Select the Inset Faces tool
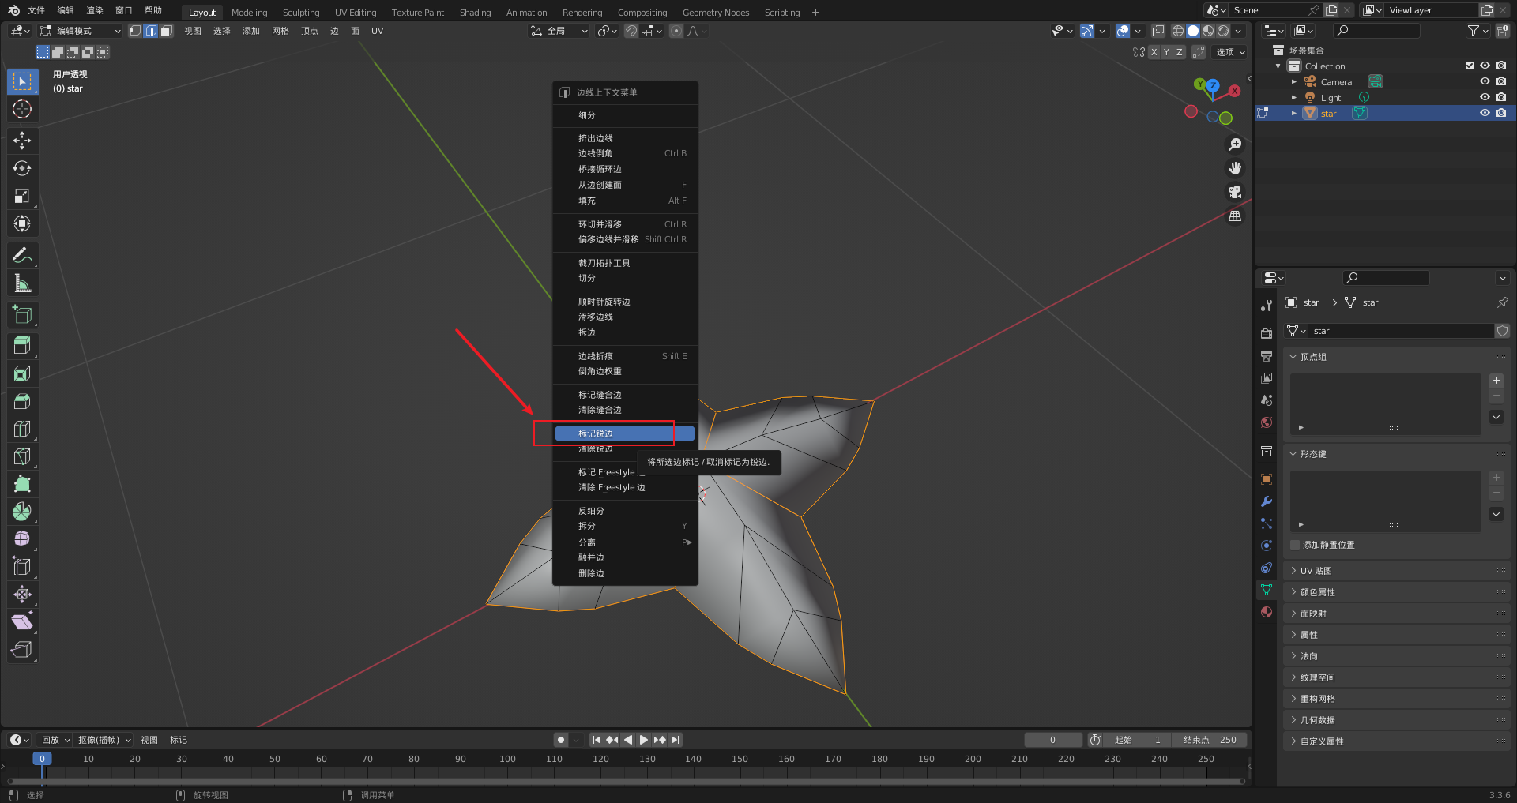Image resolution: width=1517 pixels, height=803 pixels. click(x=22, y=373)
